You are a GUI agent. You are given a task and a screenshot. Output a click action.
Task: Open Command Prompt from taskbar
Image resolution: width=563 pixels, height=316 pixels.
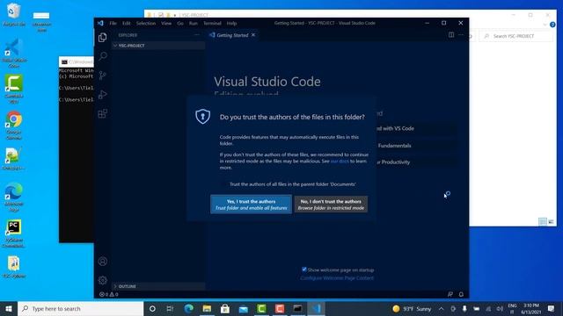(297, 308)
